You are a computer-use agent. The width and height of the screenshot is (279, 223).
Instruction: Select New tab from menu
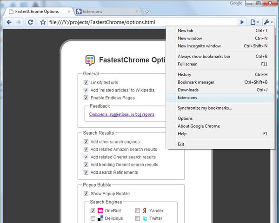(220, 31)
